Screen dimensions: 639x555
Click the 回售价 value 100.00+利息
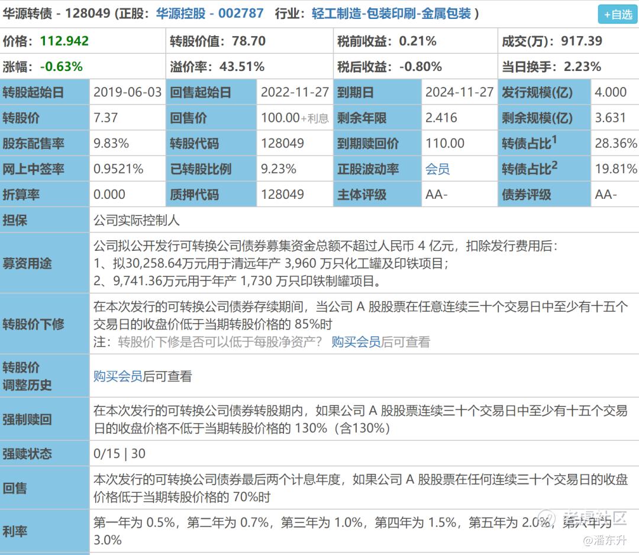tap(295, 118)
